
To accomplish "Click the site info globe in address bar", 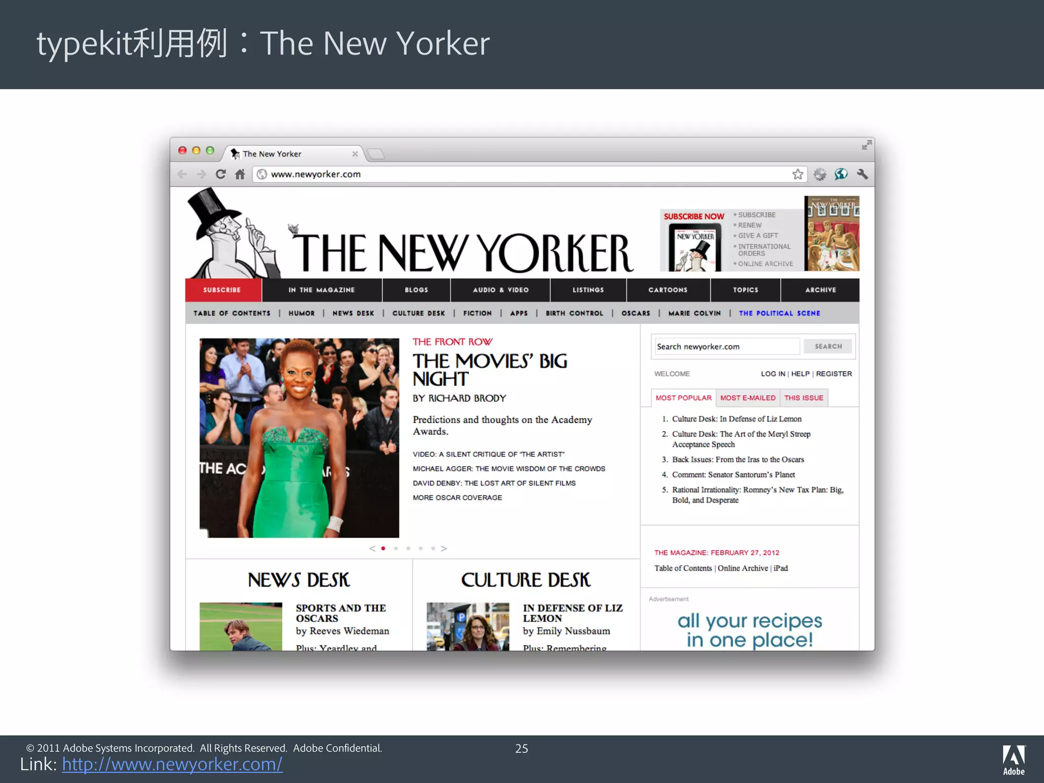I will coord(262,174).
